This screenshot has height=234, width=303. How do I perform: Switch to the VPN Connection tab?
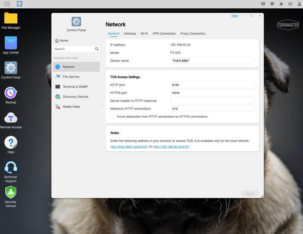(164, 34)
